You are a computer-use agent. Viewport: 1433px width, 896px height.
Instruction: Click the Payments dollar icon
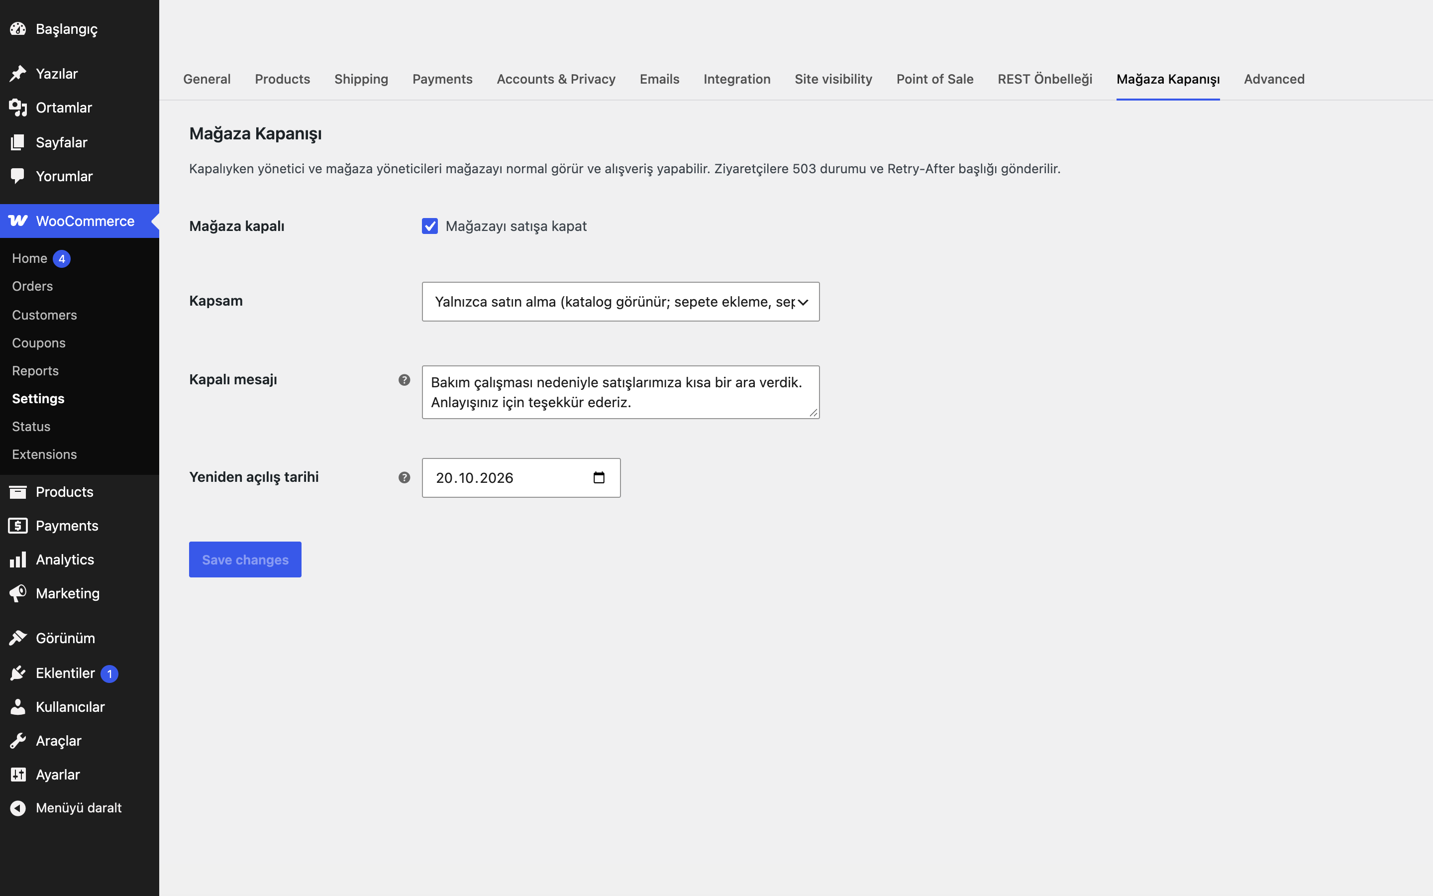click(x=18, y=526)
